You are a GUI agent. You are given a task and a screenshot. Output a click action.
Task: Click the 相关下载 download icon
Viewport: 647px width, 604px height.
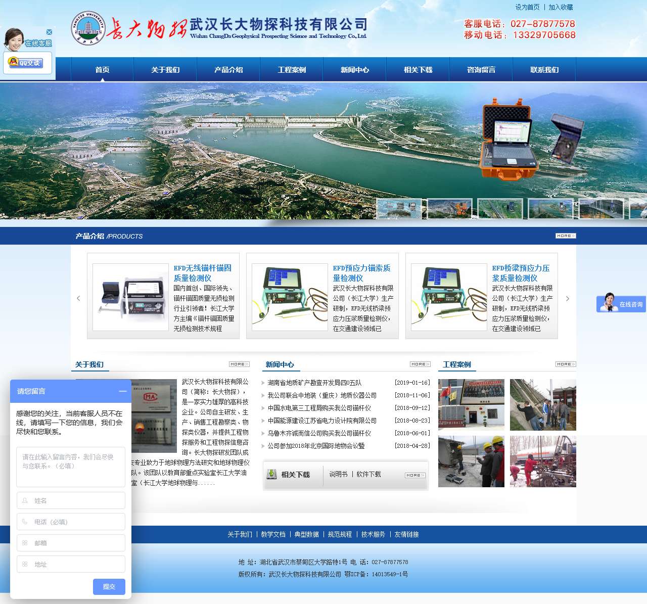click(272, 474)
